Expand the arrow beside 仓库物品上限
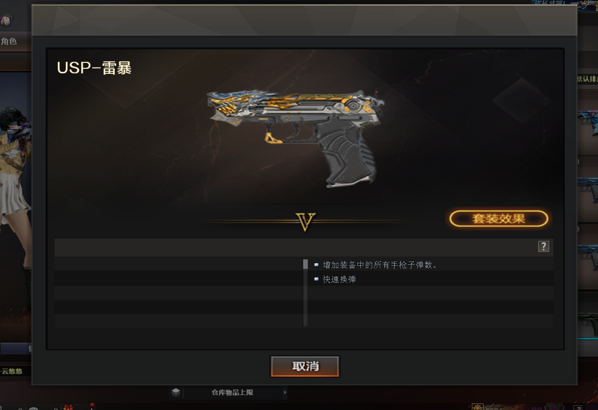 [285, 392]
